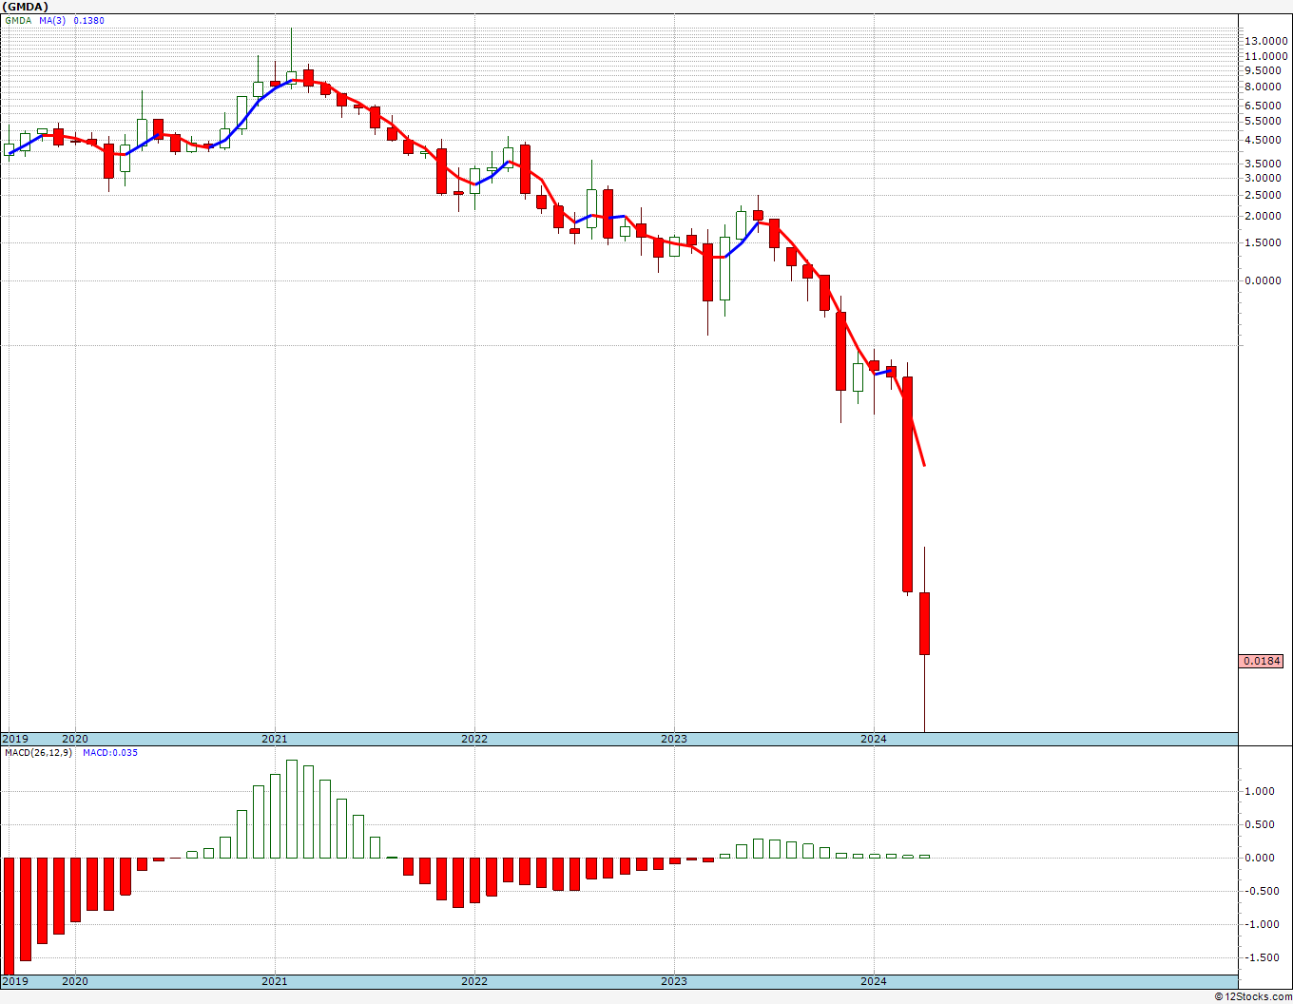Click the 13.0000 price axis label

1267,41
